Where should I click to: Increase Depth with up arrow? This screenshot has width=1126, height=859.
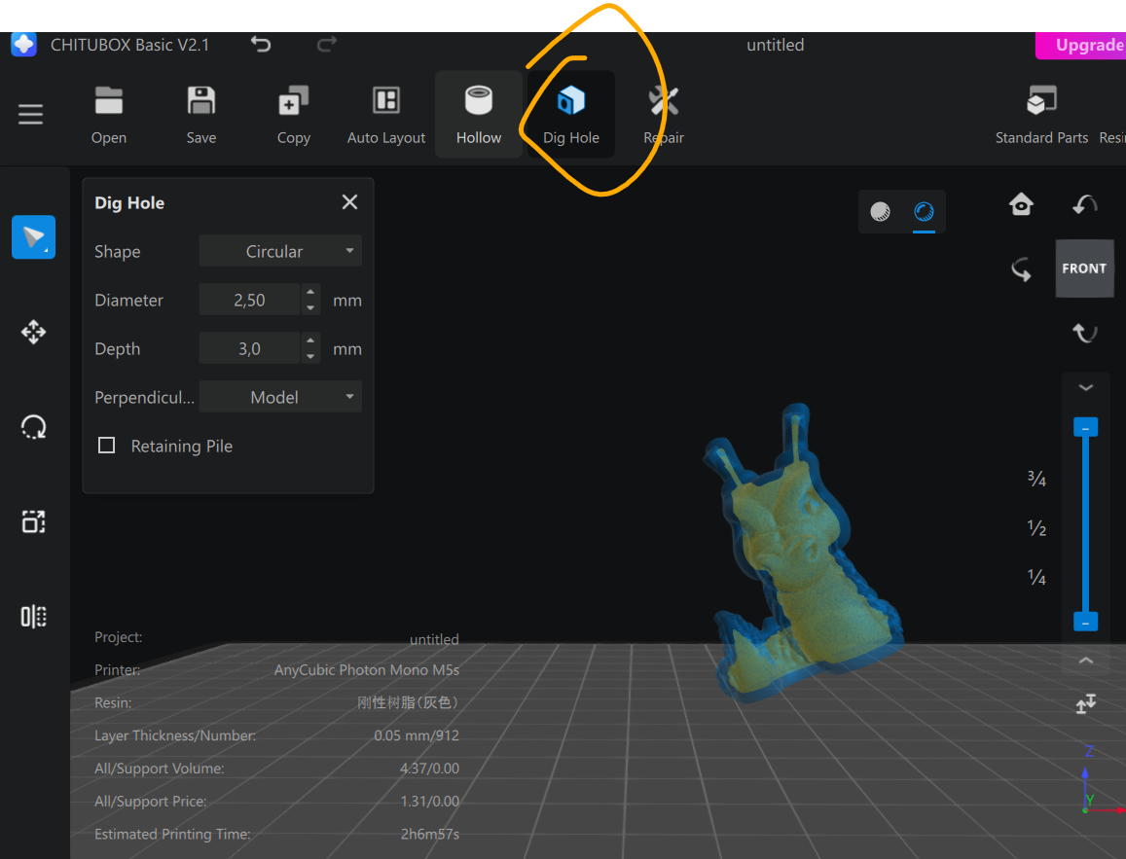pyautogui.click(x=310, y=340)
